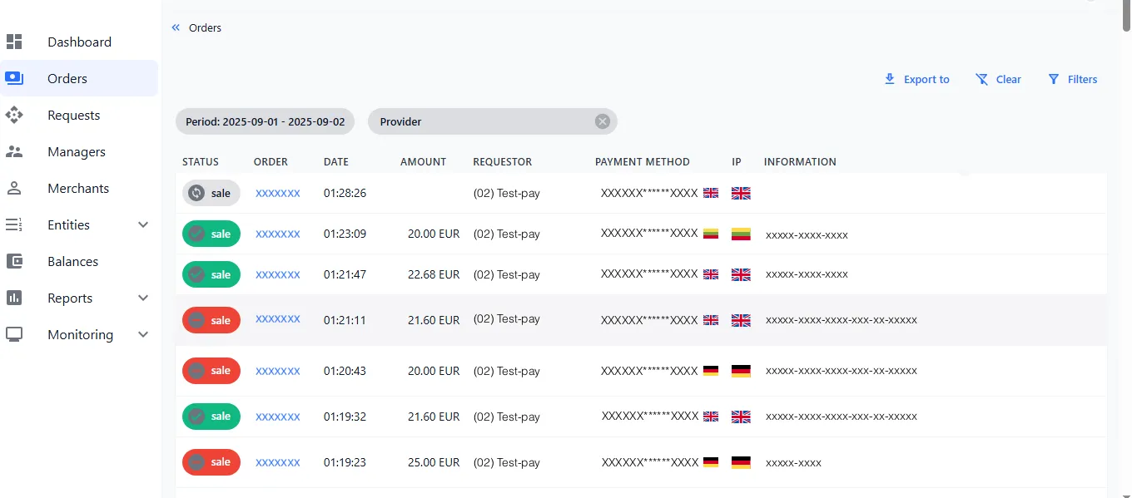Open the Orders menu item

pyautogui.click(x=67, y=78)
